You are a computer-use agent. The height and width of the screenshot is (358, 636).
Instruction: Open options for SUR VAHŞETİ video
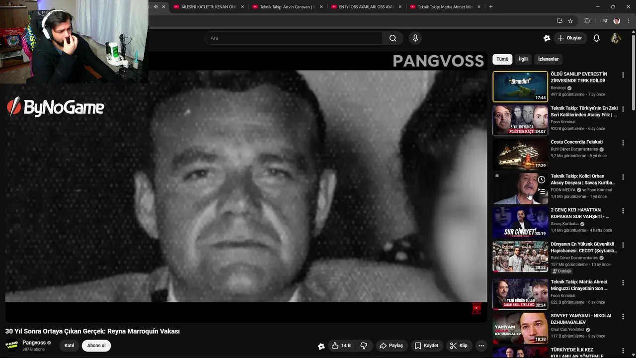[623, 211]
